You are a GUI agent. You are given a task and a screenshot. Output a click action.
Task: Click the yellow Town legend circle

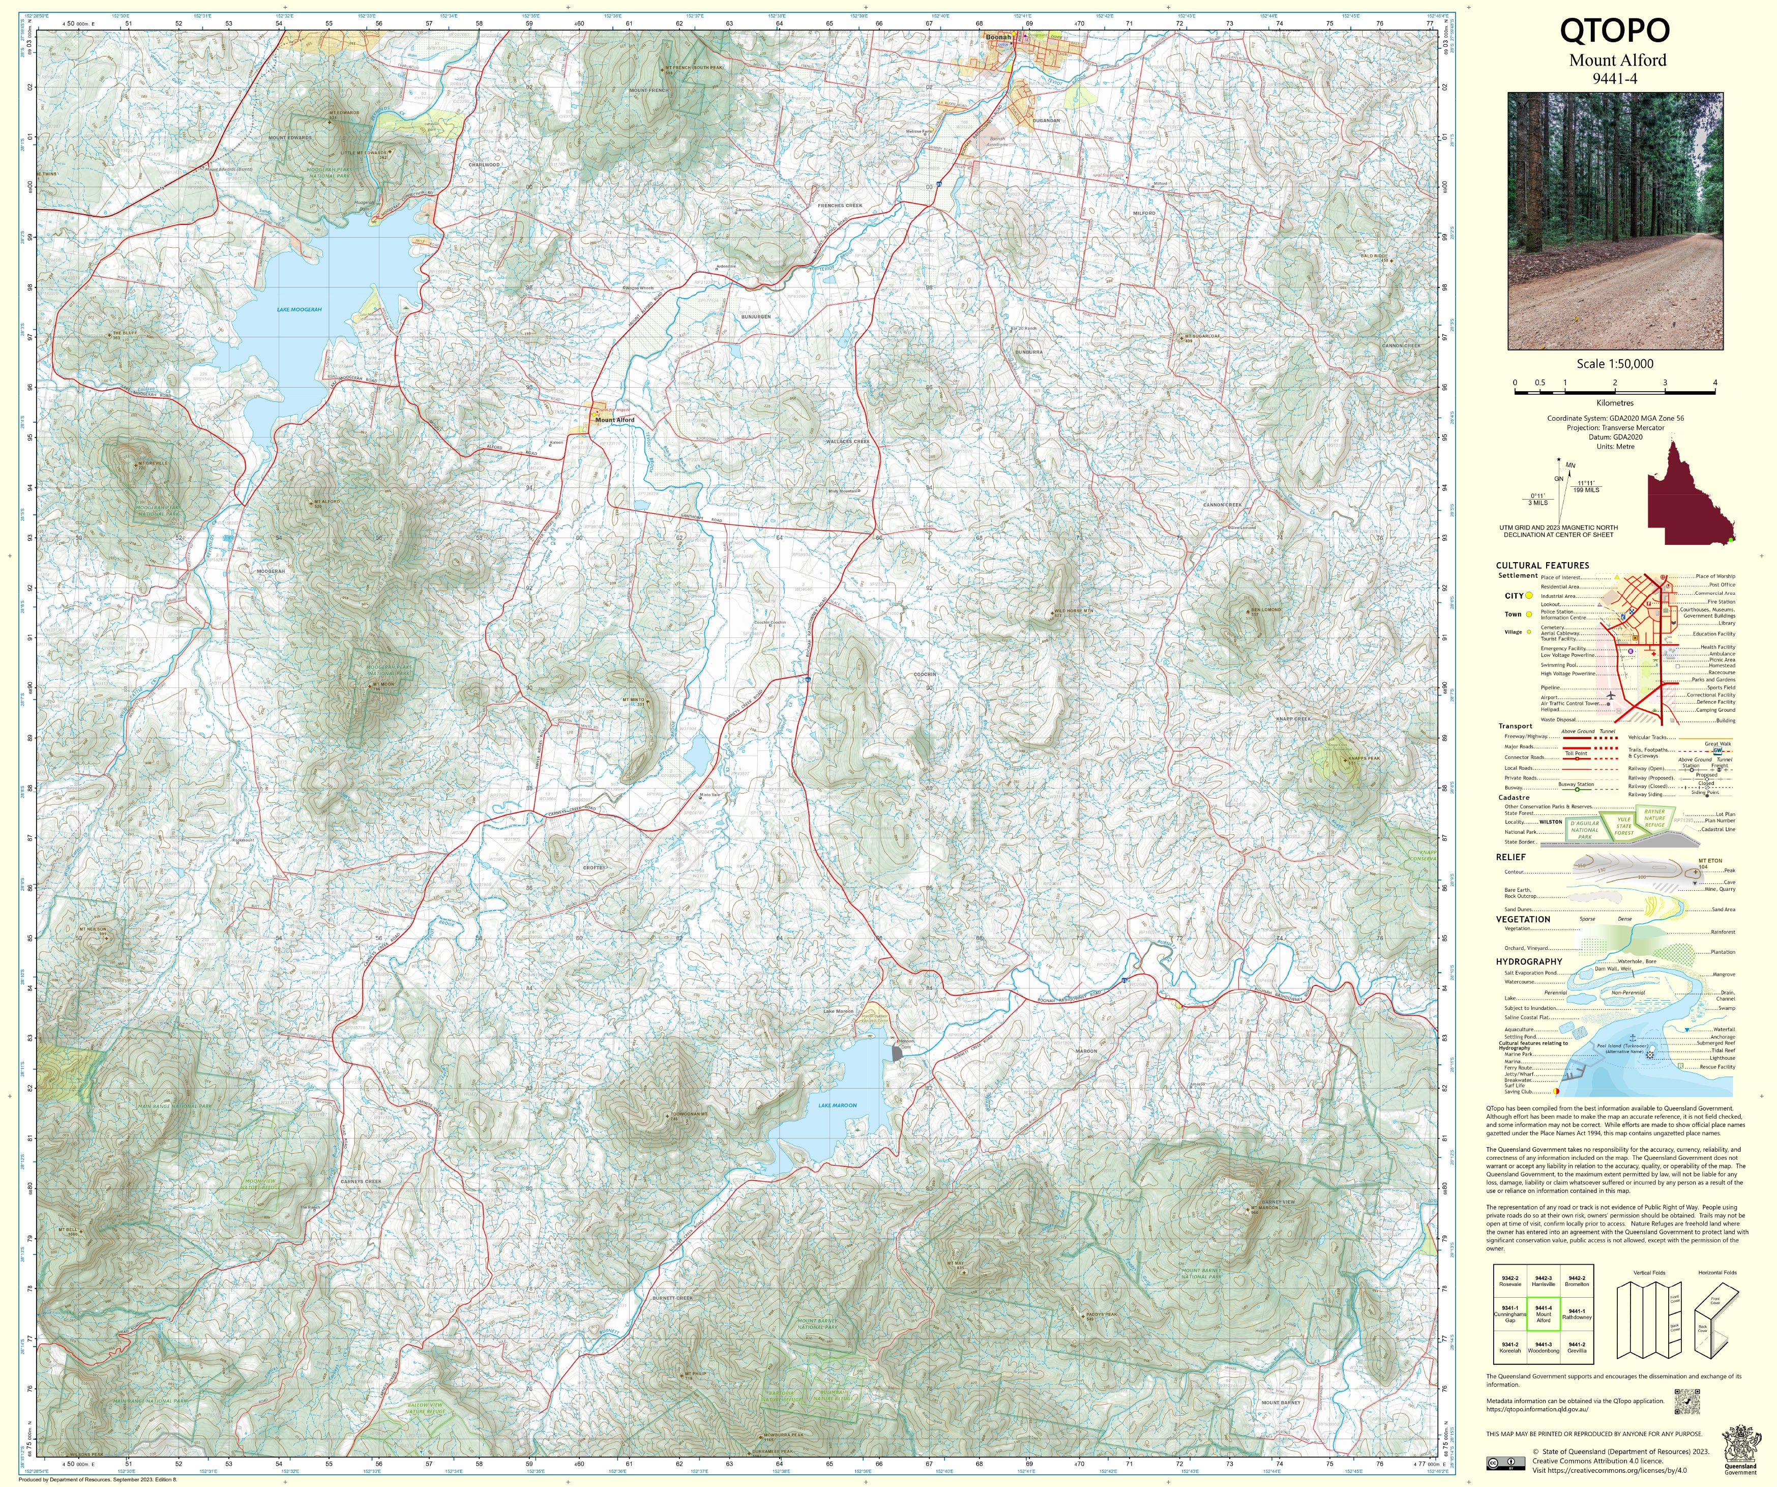[1529, 615]
